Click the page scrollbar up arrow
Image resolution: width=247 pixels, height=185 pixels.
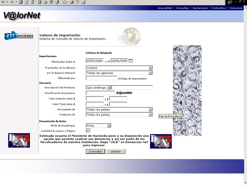245,7
